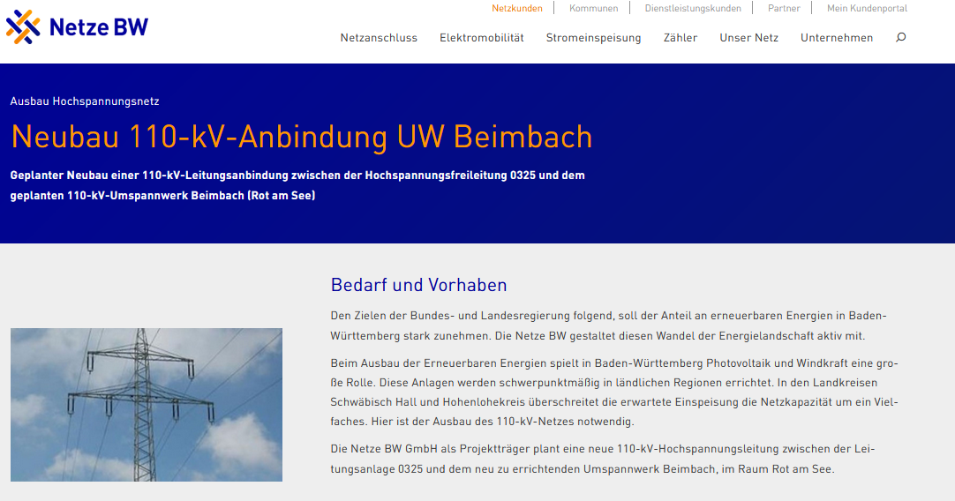This screenshot has height=501, width=955.
Task: Click the subtitle starting "Geplanter Neubau einer 110-kV-Leitungsanbindung"
Action: tap(297, 185)
